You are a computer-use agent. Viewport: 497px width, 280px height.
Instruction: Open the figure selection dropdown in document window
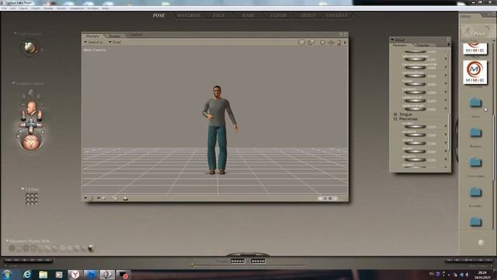(x=94, y=42)
